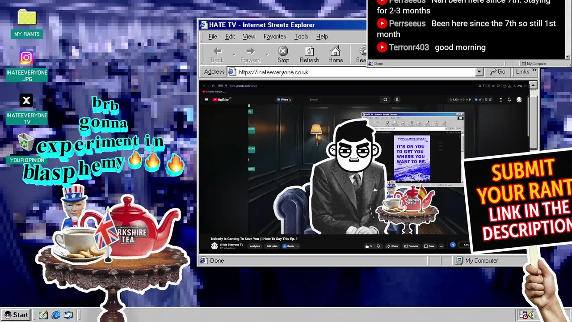Click the Edit video button
Screen dimensions: 572x322
click(272, 246)
